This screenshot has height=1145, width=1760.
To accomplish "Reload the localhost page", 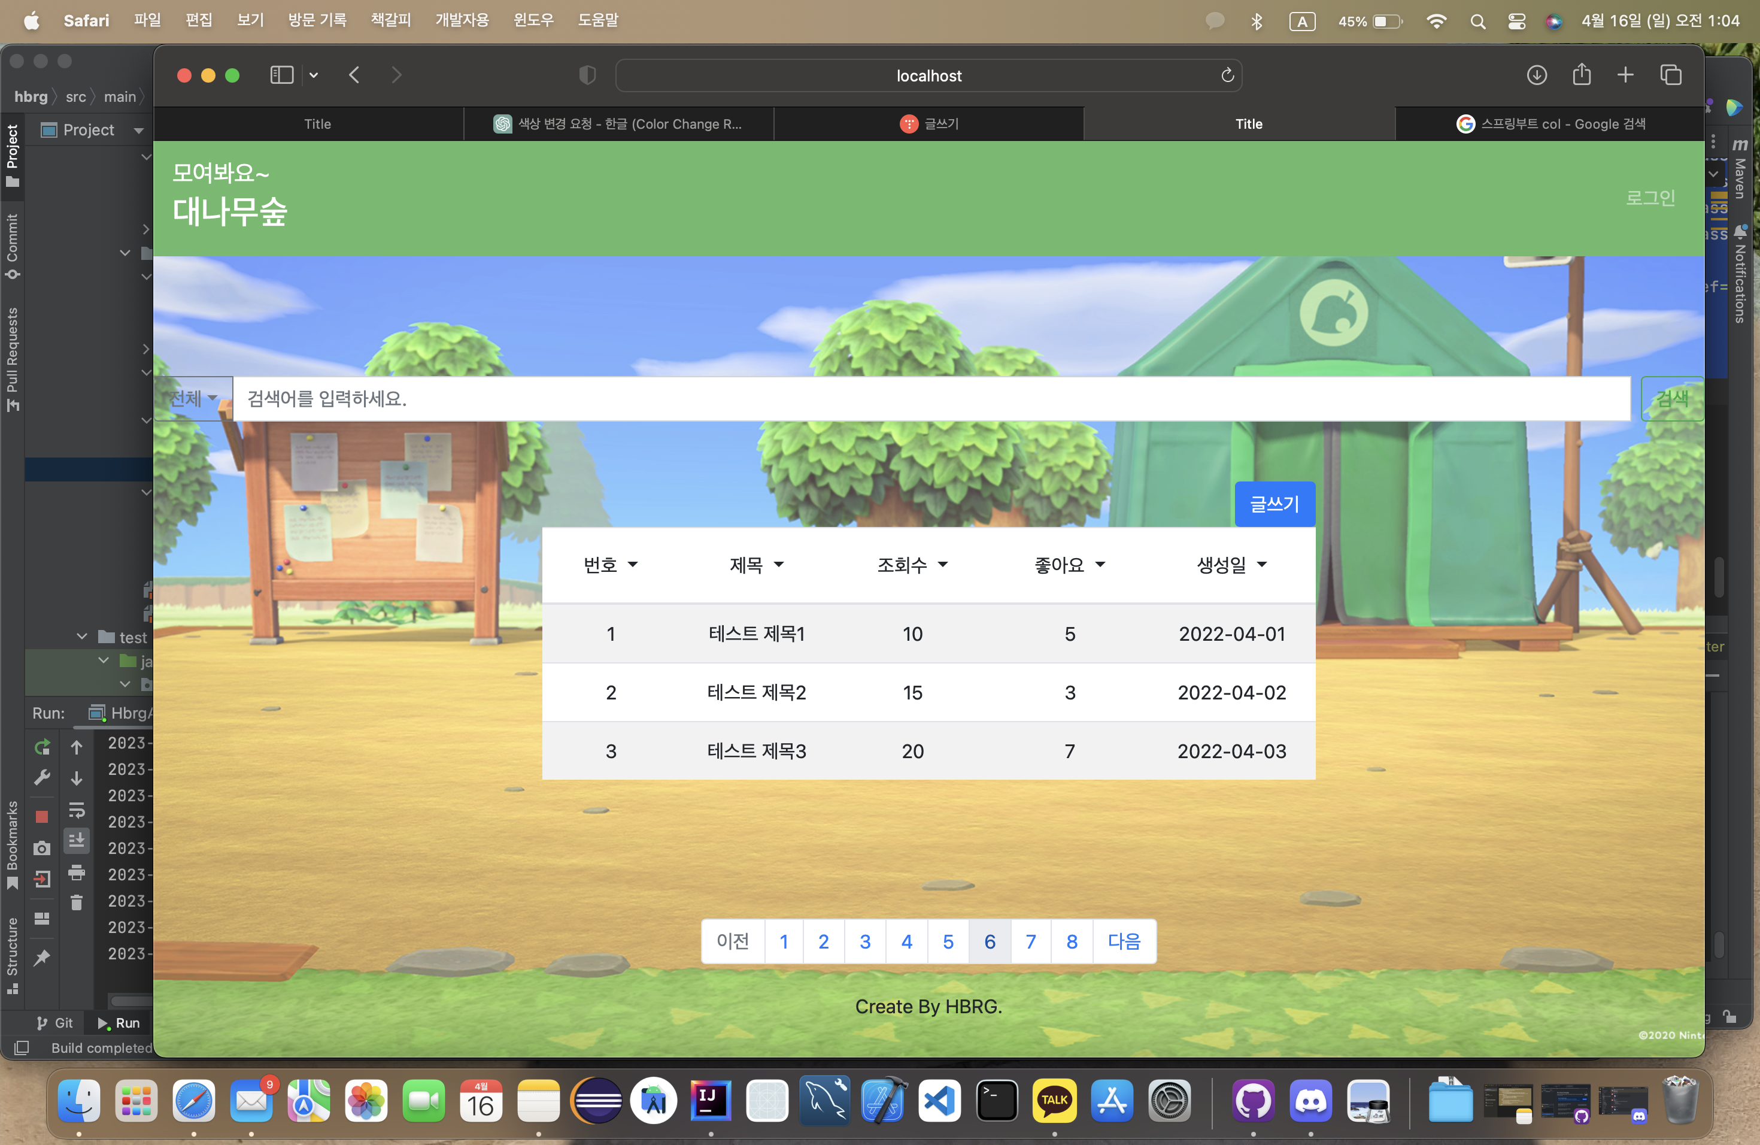I will tap(1228, 75).
